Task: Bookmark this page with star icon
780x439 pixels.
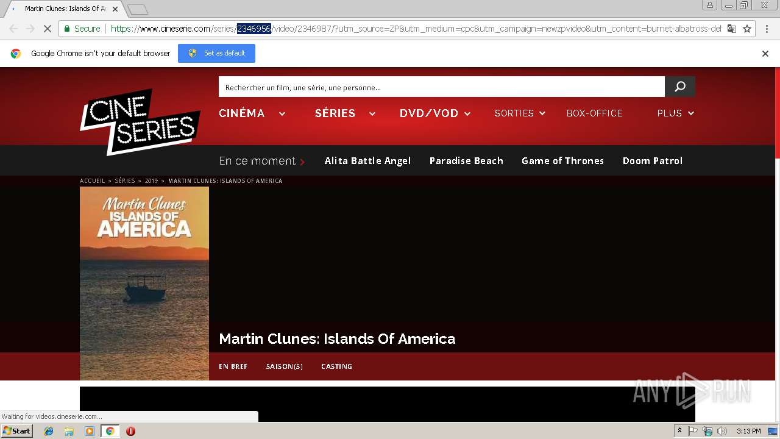Action: (747, 29)
